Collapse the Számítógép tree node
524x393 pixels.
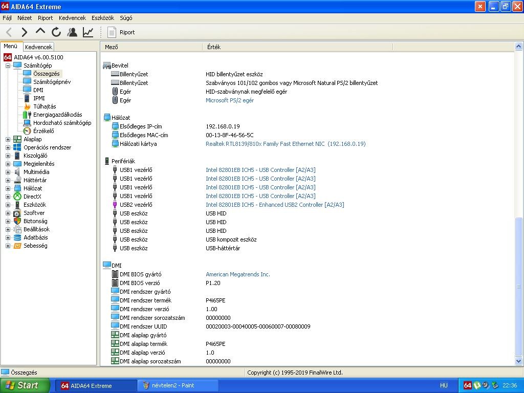(x=8, y=65)
